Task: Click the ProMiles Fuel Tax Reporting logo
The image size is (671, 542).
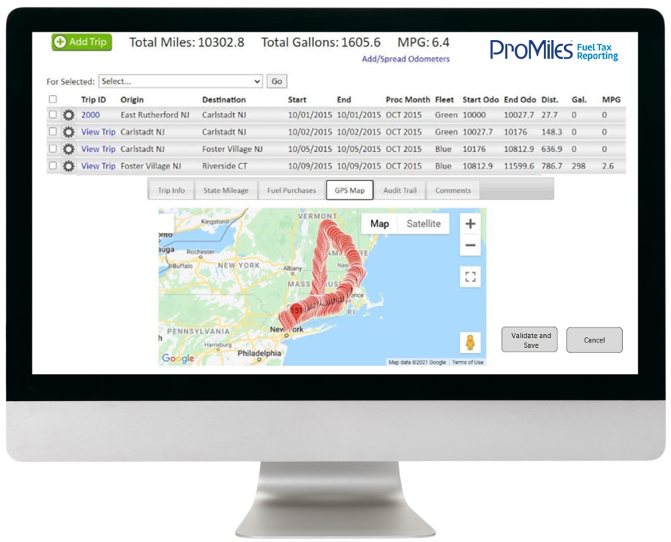Action: point(554,50)
